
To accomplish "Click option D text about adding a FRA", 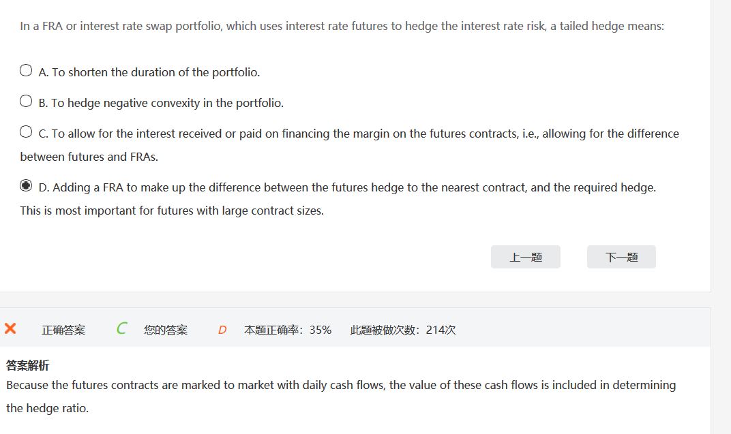I will tap(348, 187).
